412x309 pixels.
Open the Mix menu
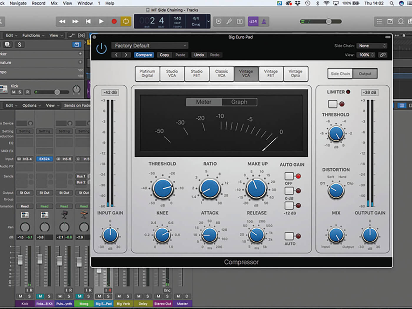click(54, 3)
